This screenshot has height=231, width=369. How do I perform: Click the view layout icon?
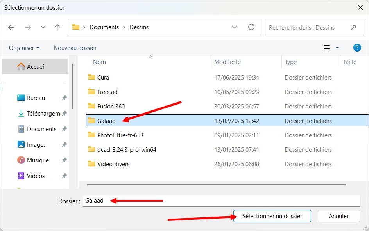tap(327, 48)
